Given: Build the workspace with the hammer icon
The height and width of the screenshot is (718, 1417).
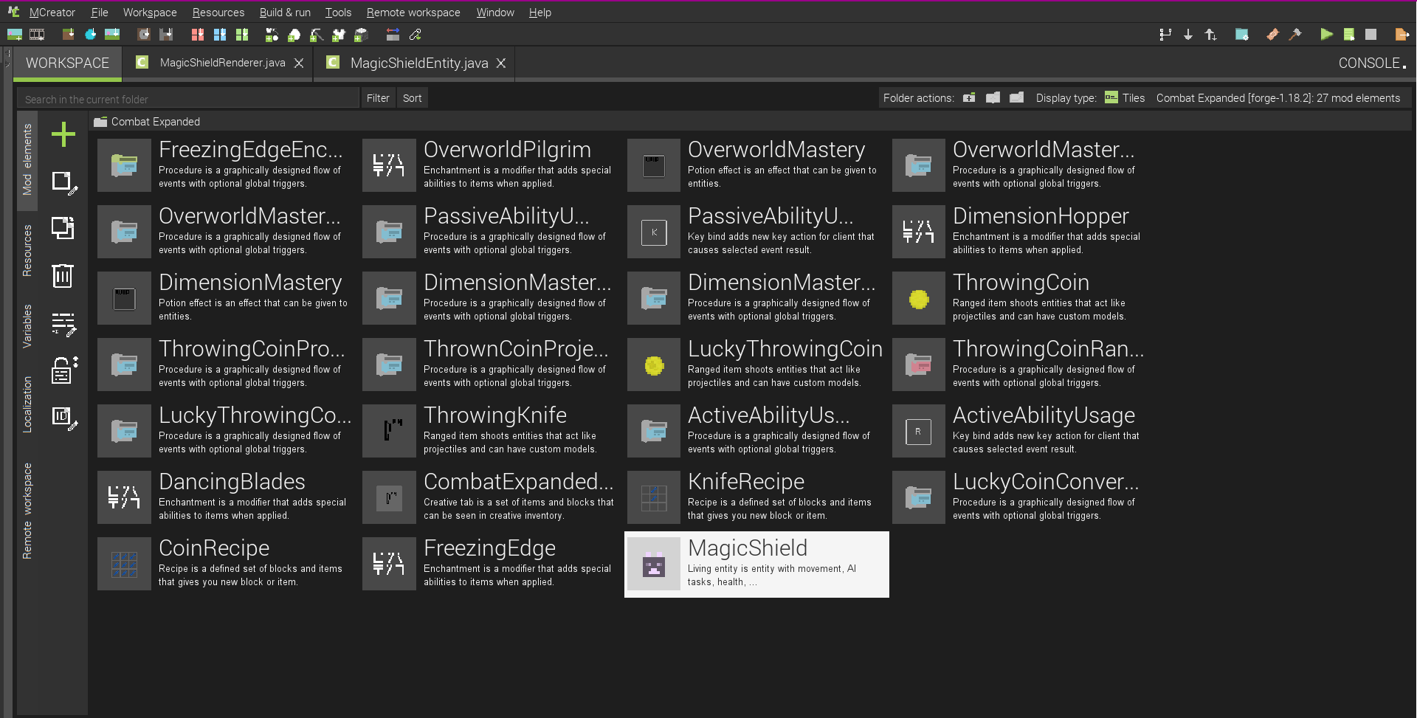Looking at the screenshot, I should 1296,34.
